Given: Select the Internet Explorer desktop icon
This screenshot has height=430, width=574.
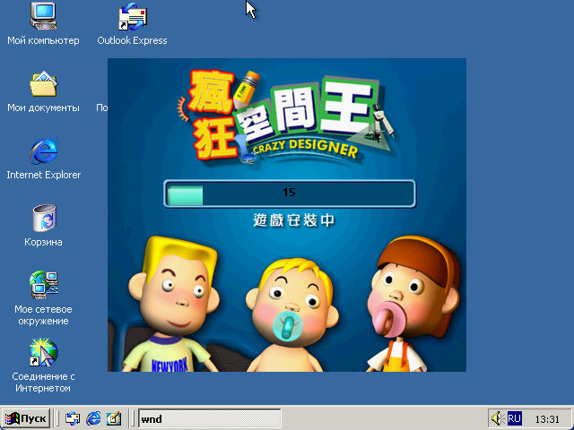Looking at the screenshot, I should 44,150.
